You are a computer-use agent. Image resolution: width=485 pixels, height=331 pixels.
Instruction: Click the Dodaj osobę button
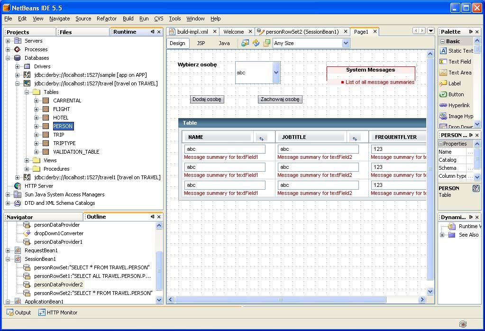(207, 99)
